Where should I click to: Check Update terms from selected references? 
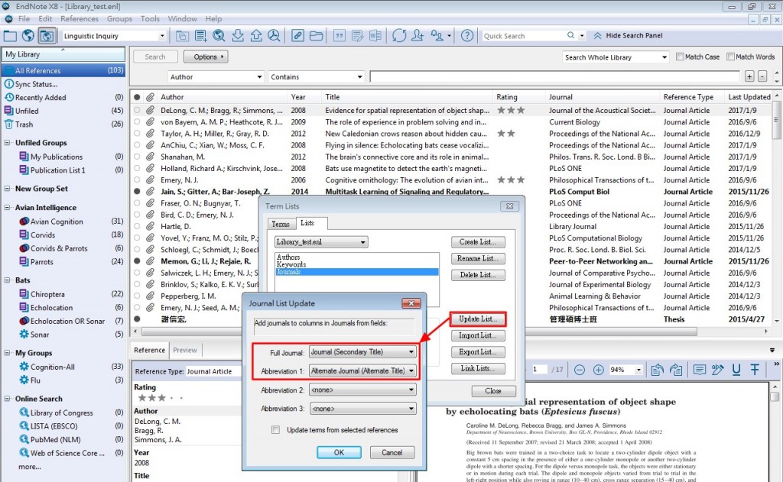coord(275,429)
